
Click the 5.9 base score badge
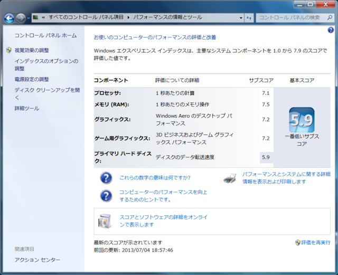(x=302, y=120)
